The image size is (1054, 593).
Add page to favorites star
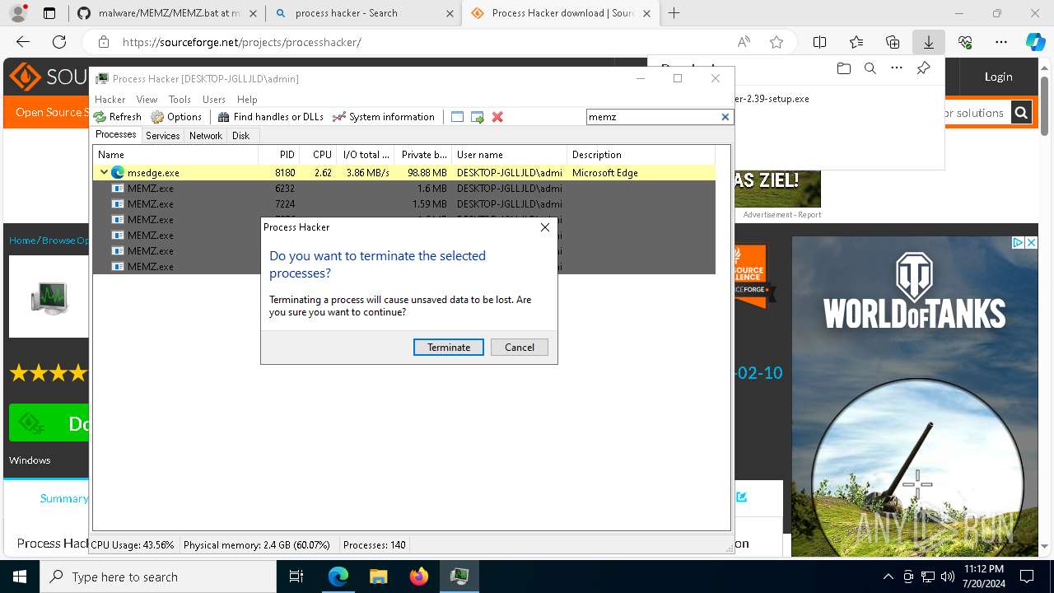[x=776, y=42]
